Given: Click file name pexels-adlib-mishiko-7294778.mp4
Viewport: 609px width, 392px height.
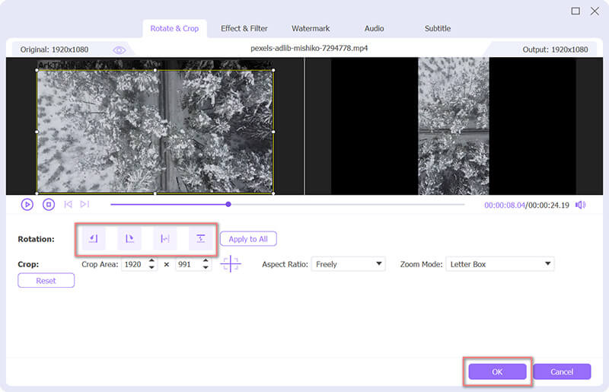Looking at the screenshot, I should [x=309, y=48].
